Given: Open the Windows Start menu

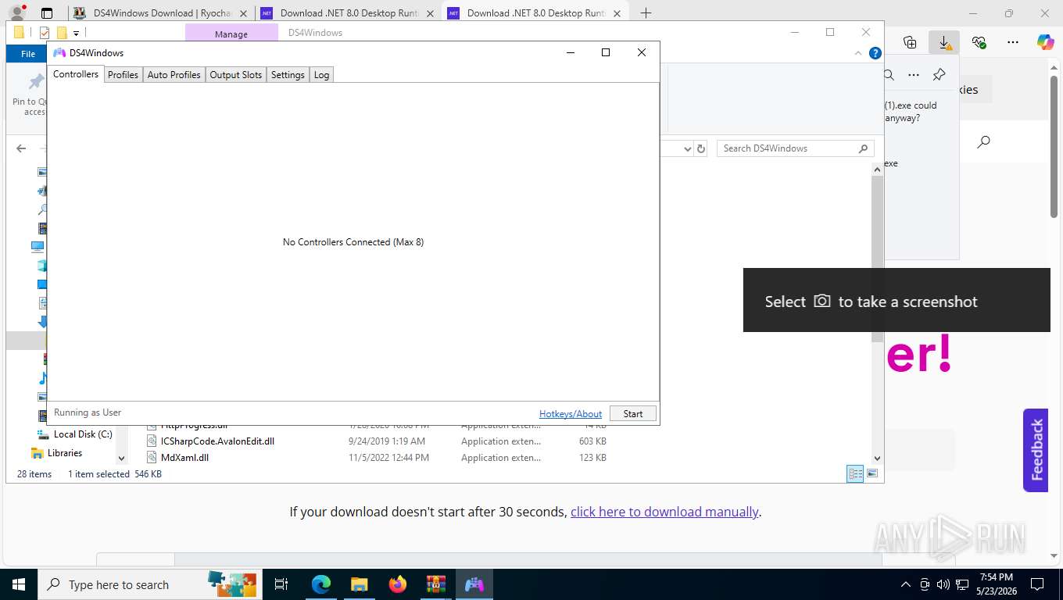Looking at the screenshot, I should point(18,584).
